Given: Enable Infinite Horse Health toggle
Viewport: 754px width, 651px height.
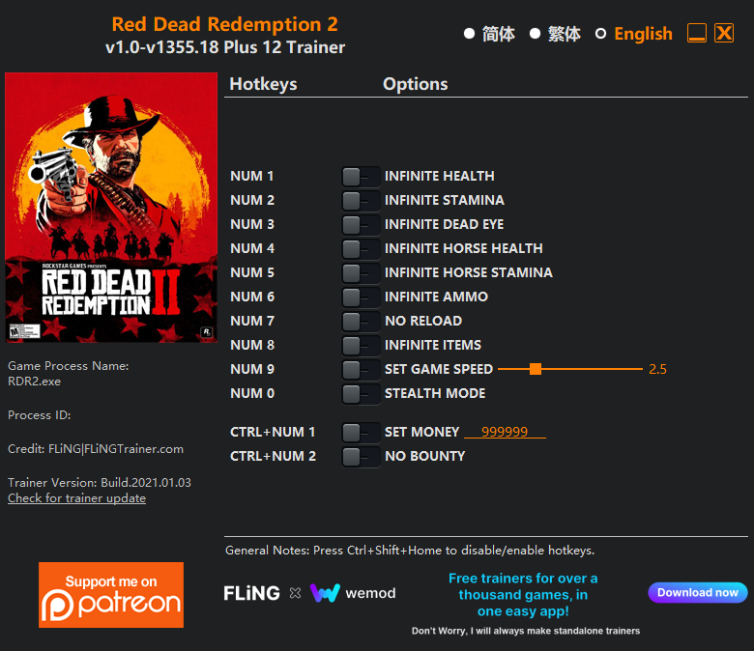Looking at the screenshot, I should click(361, 248).
